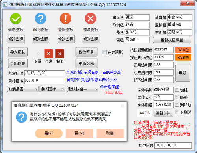This screenshot has height=153, width=197.
Task: Click the 更新字体 button
Action: pos(163,113)
